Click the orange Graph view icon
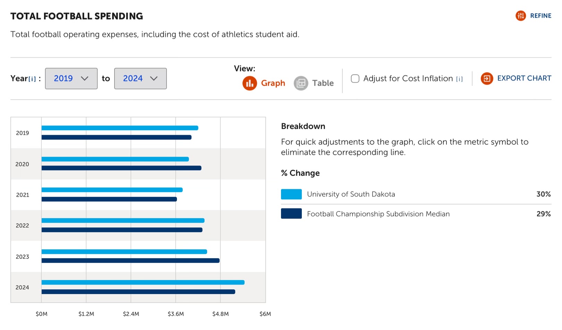562x330 pixels. [x=249, y=83]
